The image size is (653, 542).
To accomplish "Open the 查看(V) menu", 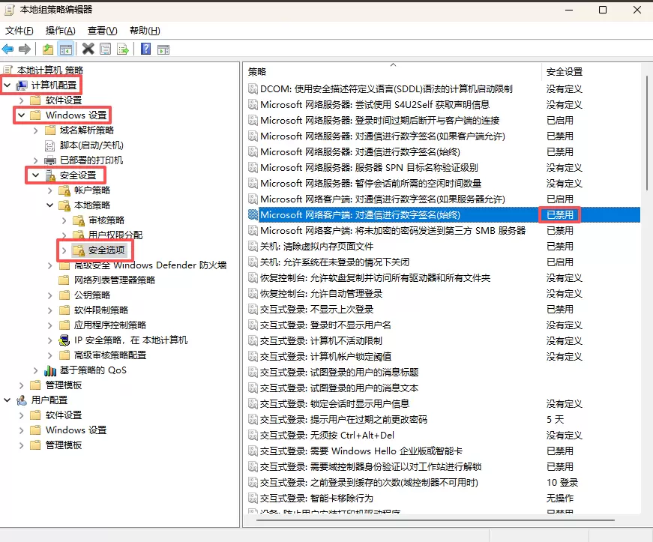I will pos(102,31).
